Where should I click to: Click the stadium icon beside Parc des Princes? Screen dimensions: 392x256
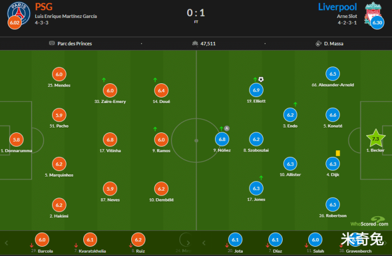(52, 43)
